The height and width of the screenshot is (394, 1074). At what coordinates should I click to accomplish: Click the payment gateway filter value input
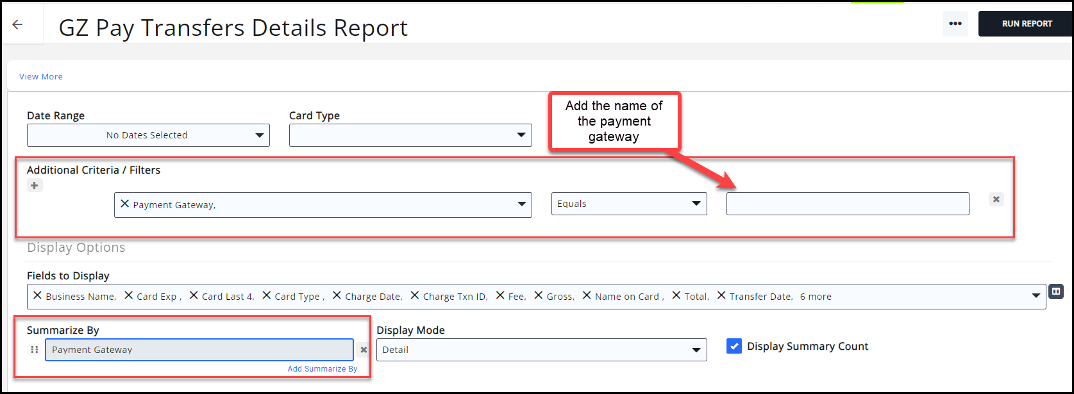click(847, 204)
